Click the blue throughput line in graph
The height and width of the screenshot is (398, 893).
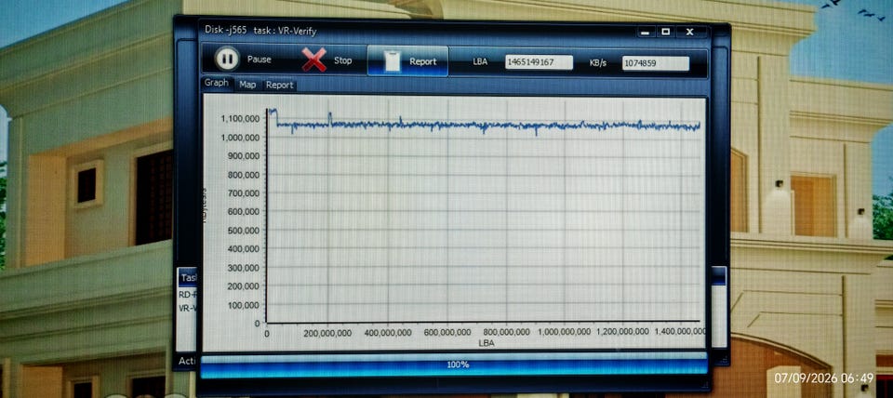(x=484, y=126)
